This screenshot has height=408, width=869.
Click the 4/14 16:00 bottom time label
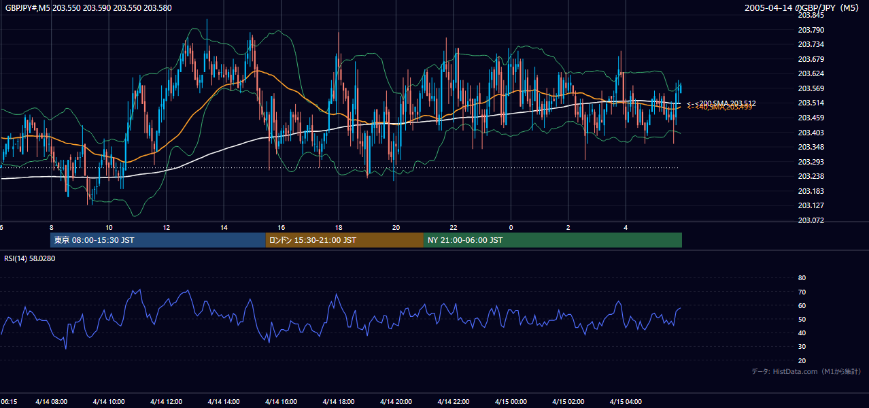point(281,402)
